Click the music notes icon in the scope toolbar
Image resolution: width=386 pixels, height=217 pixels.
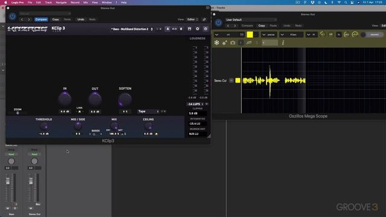[x=249, y=43]
